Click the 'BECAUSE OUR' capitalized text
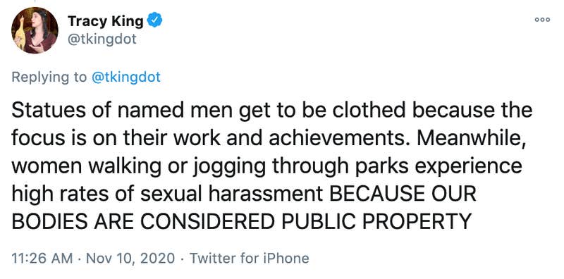Viewport: 564px width, 279px height. 403,194
